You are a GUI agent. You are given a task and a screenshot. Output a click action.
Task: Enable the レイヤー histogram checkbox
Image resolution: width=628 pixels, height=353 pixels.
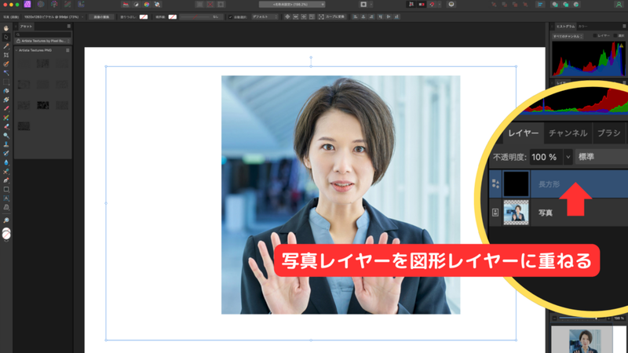pos(595,35)
